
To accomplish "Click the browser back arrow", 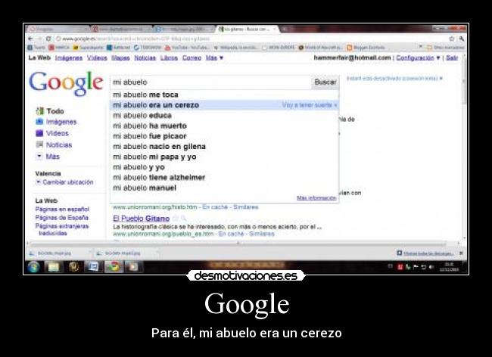I will (x=30, y=39).
